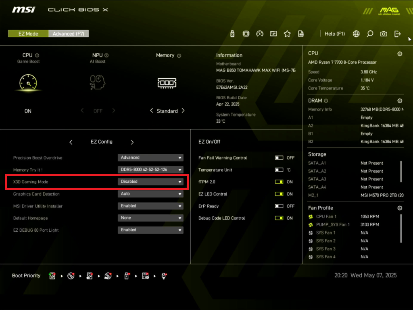Click the search magnifier icon
The width and height of the screenshot is (413, 310).
[370, 34]
